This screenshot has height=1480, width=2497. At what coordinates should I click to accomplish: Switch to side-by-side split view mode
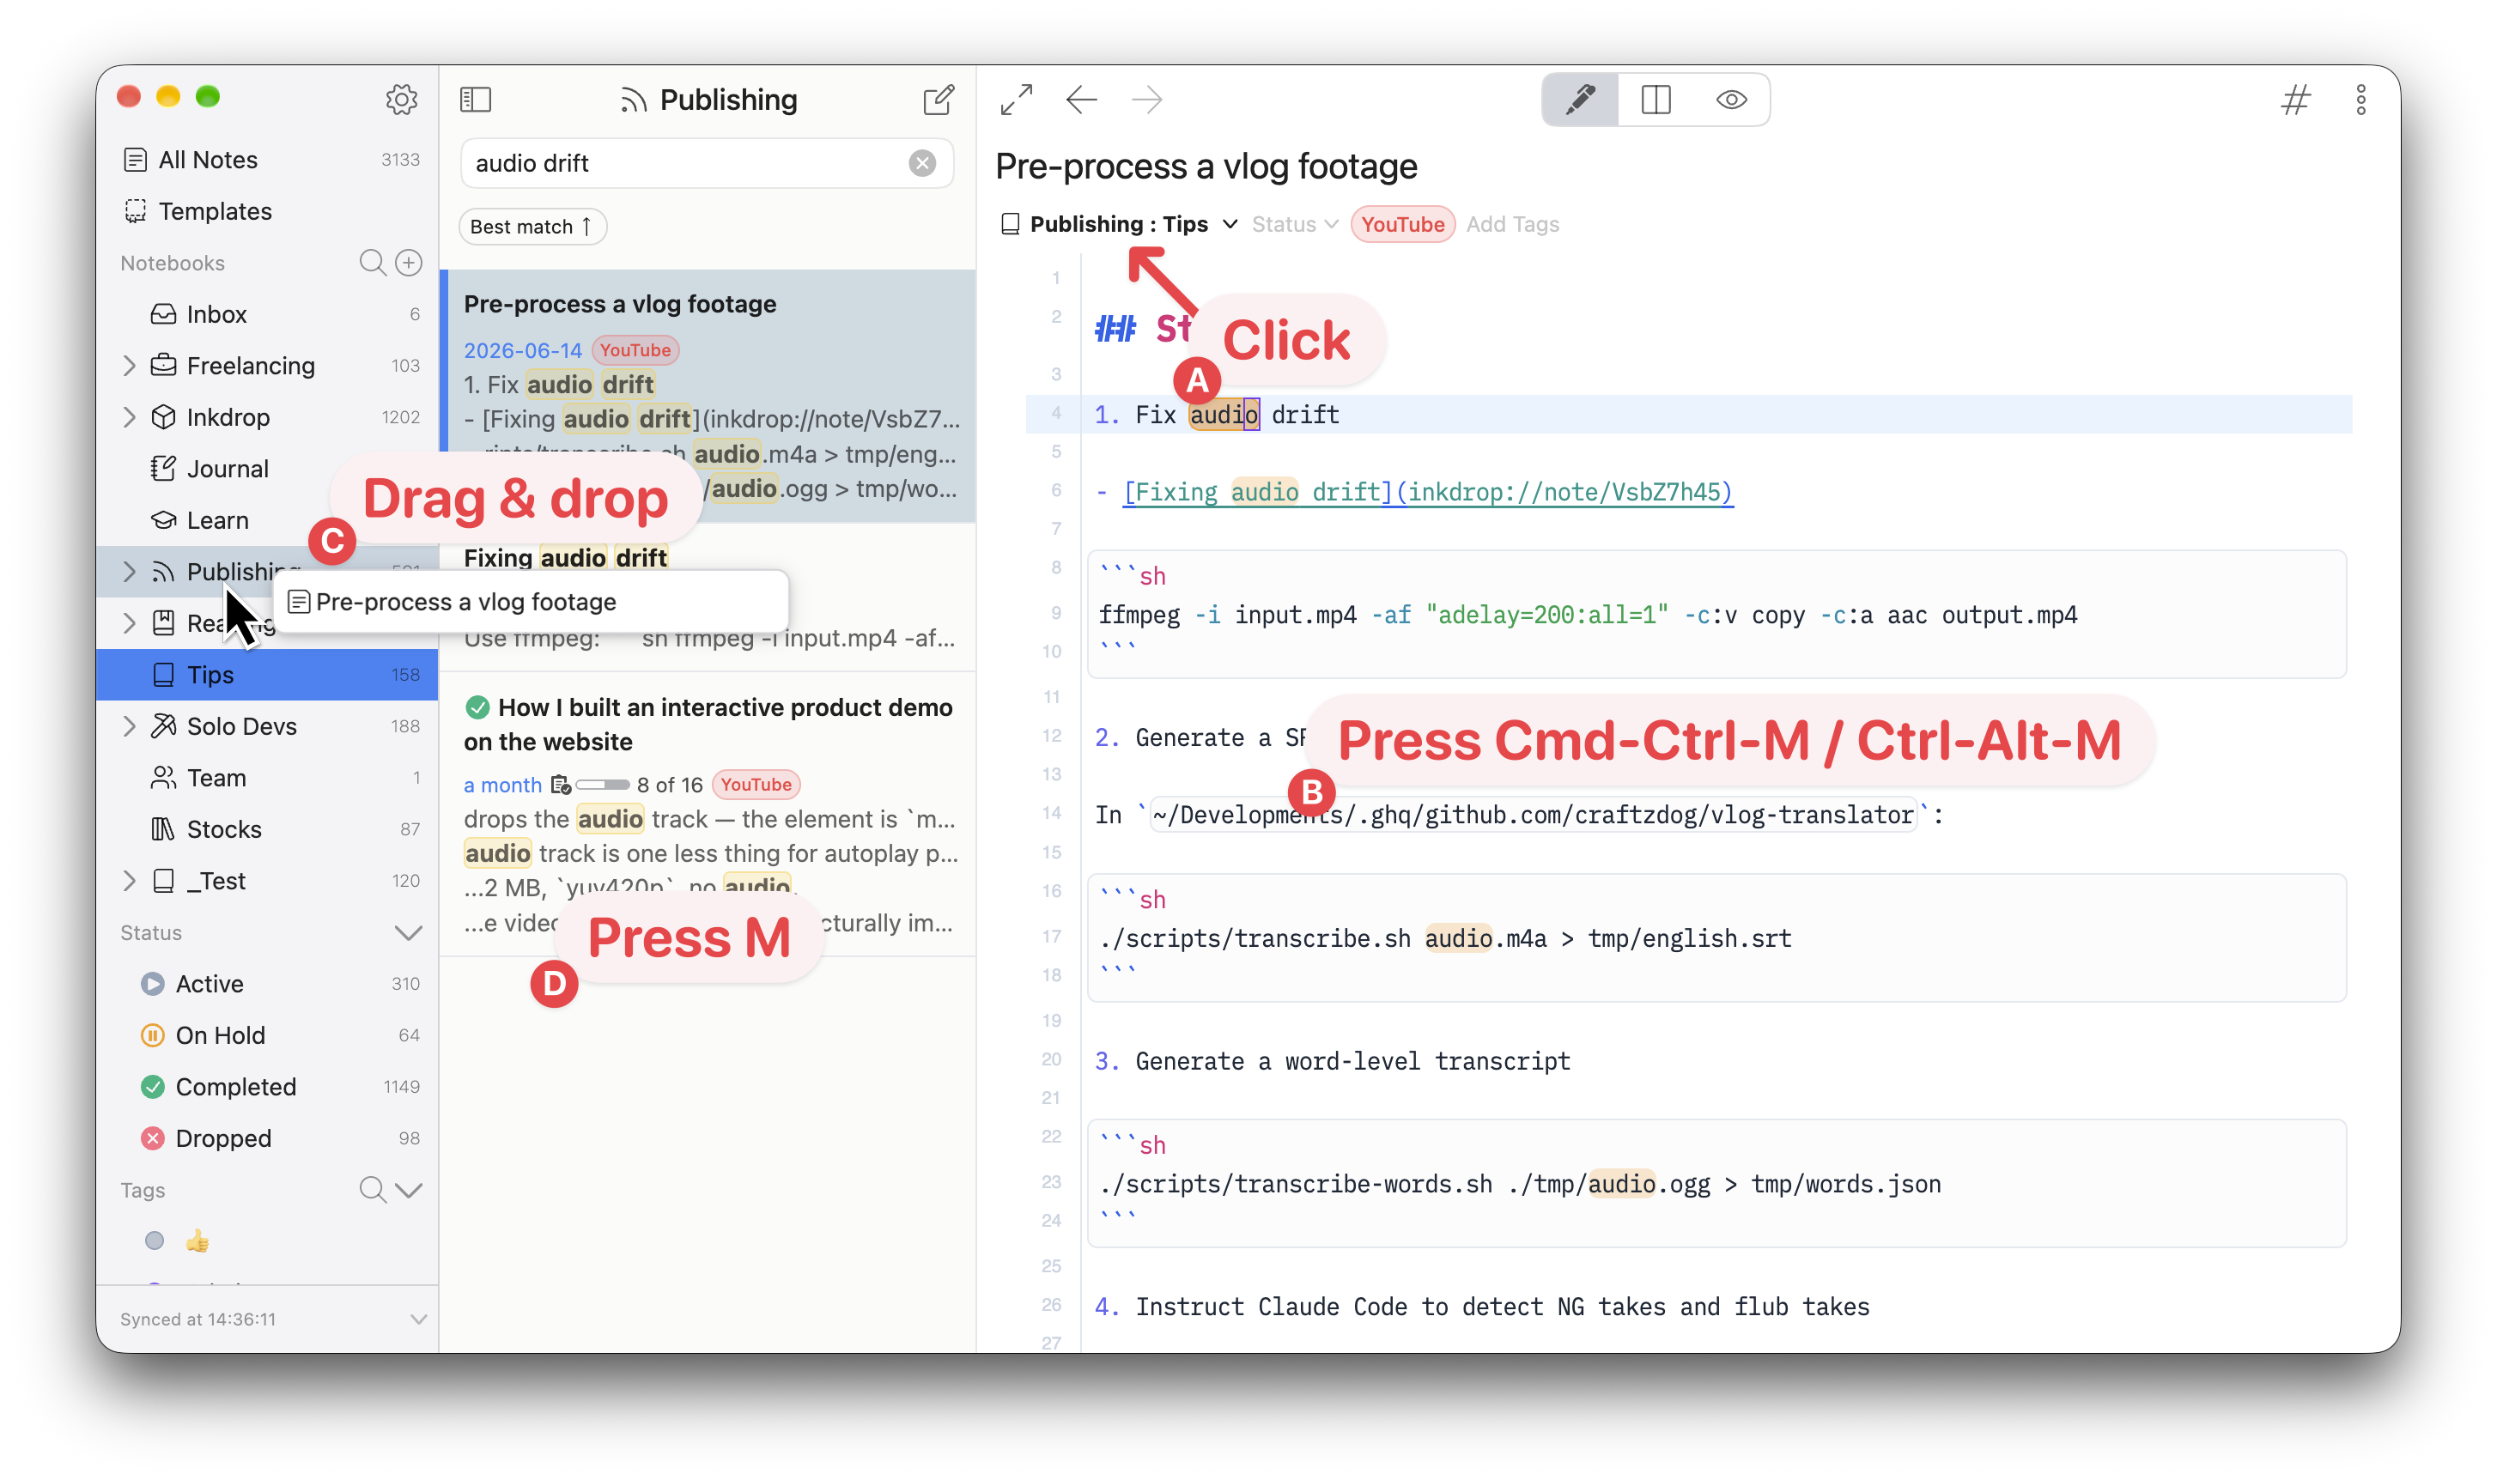pos(1656,99)
